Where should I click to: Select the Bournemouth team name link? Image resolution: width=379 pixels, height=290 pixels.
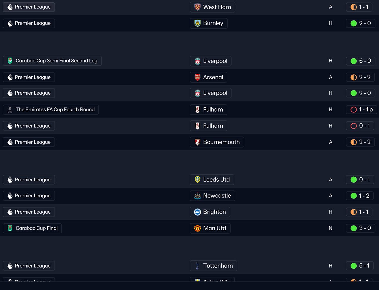221,142
